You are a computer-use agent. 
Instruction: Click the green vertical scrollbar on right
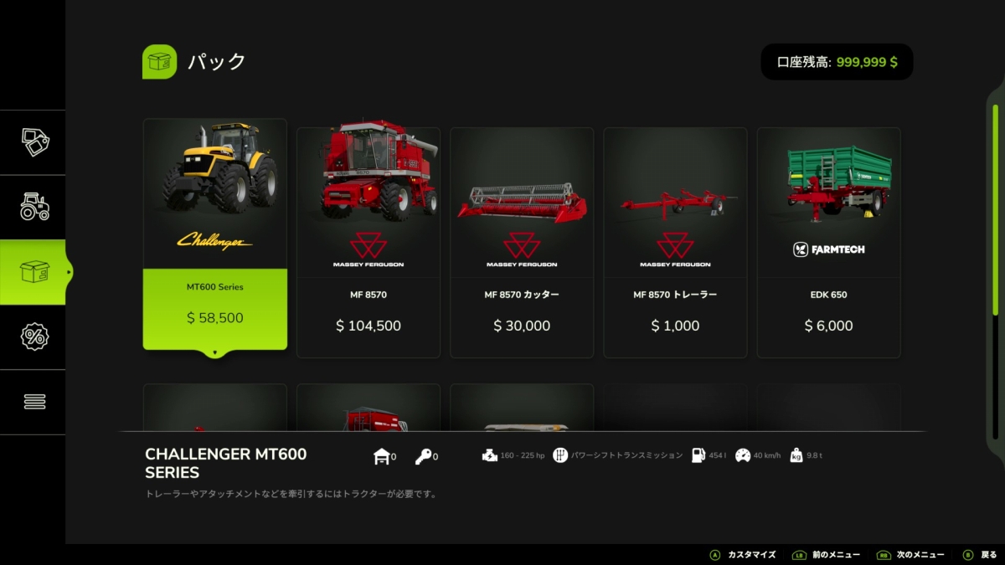click(995, 209)
